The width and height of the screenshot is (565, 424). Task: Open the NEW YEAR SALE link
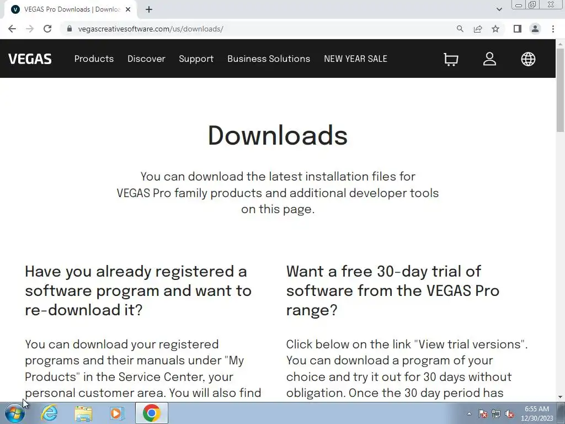click(x=355, y=59)
